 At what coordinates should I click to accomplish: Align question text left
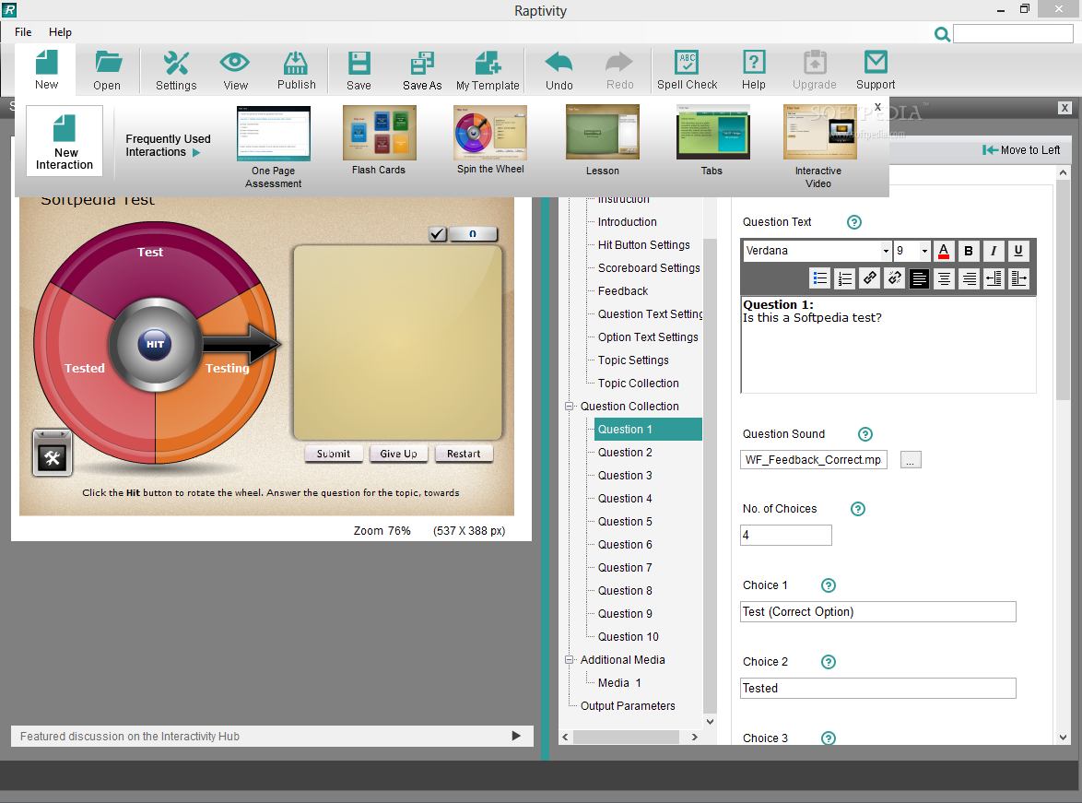[x=919, y=278]
